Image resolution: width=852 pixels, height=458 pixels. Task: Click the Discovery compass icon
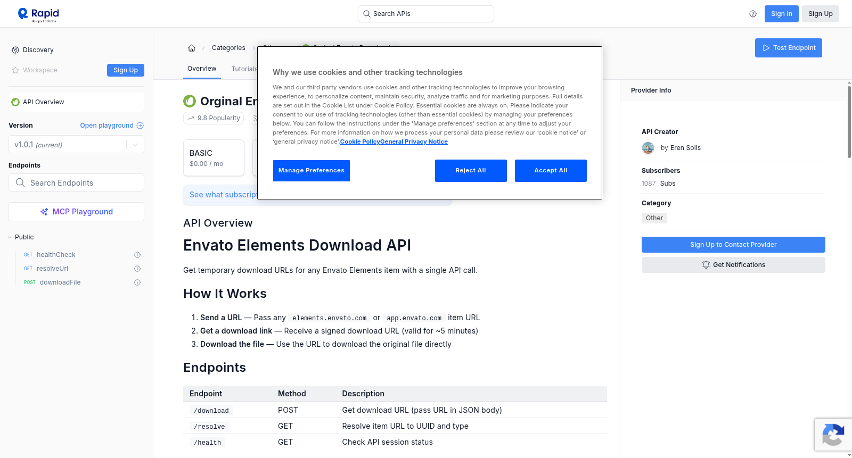coord(15,50)
